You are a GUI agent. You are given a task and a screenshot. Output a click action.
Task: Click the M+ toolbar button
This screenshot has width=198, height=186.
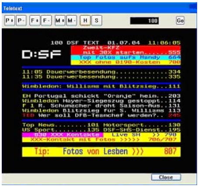coord(60,21)
